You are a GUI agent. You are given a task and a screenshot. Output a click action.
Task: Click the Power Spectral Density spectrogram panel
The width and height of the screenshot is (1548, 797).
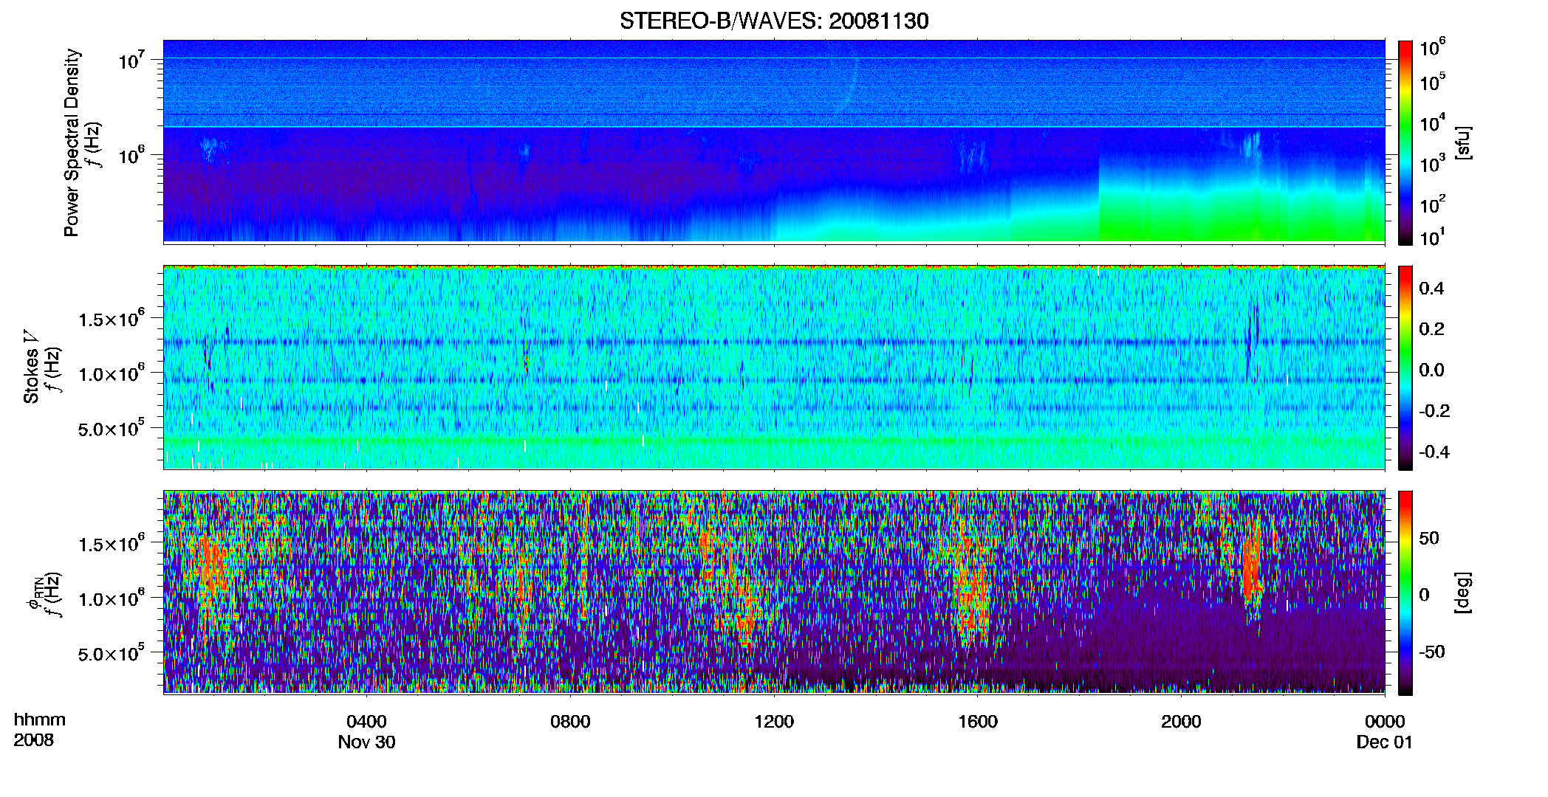[x=774, y=141]
